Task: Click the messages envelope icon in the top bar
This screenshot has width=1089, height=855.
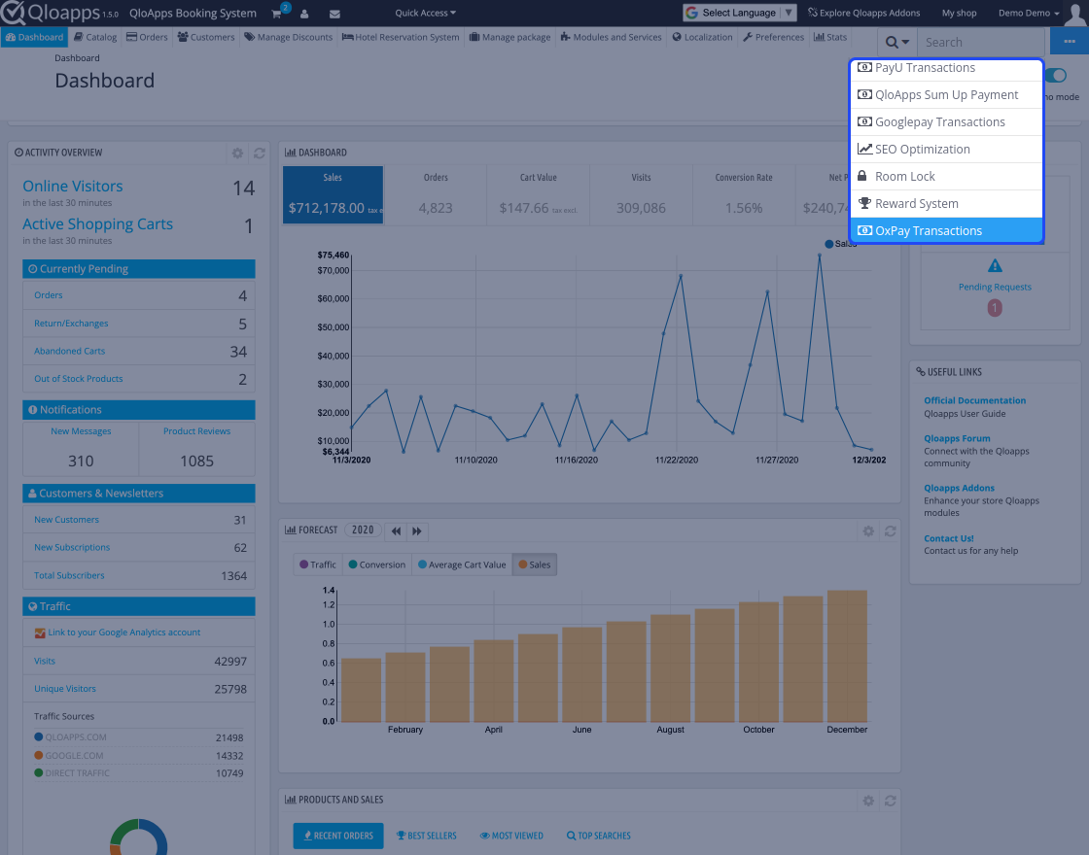Action: tap(335, 14)
